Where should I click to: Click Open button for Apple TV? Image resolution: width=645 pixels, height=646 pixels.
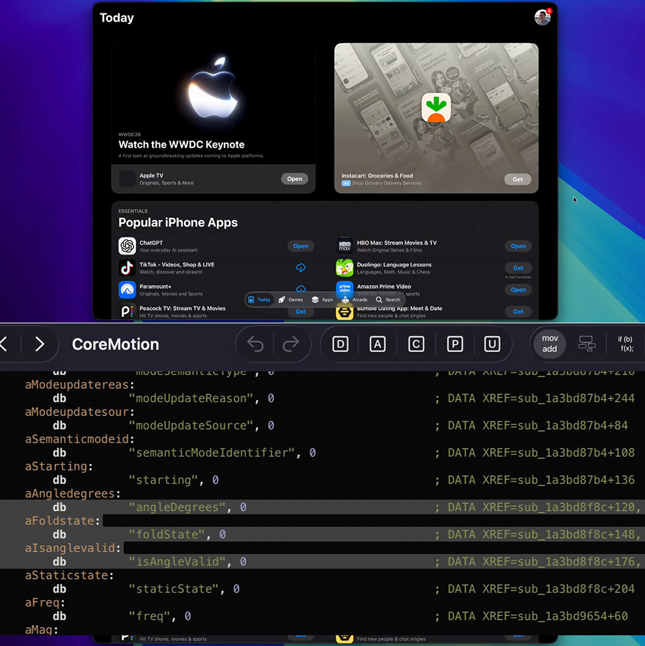click(294, 179)
